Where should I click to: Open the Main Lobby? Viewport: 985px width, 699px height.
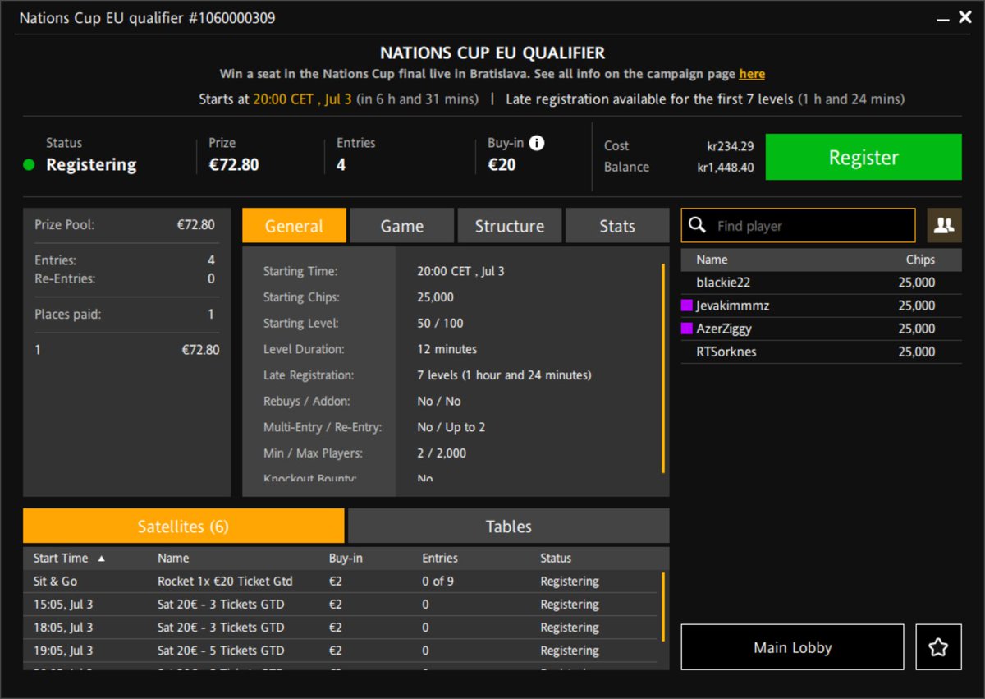click(790, 646)
